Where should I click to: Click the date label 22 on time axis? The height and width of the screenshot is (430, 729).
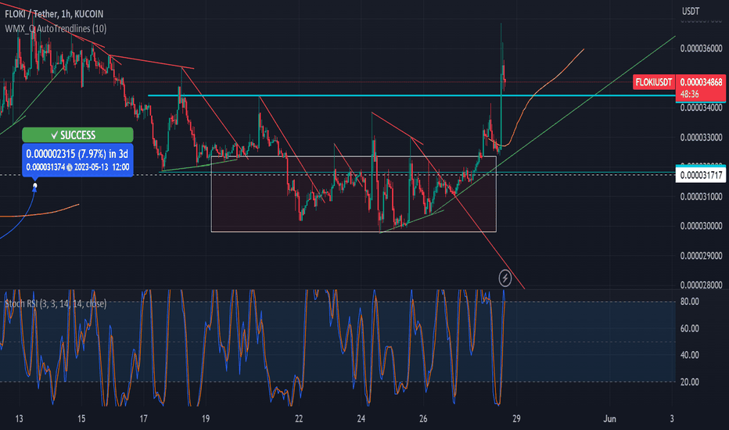299,418
